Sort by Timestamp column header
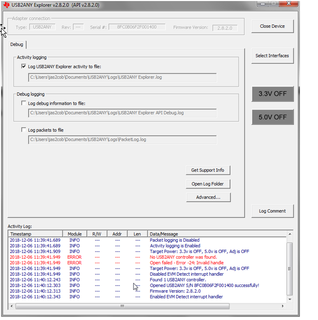318x320 pixels. (36, 234)
